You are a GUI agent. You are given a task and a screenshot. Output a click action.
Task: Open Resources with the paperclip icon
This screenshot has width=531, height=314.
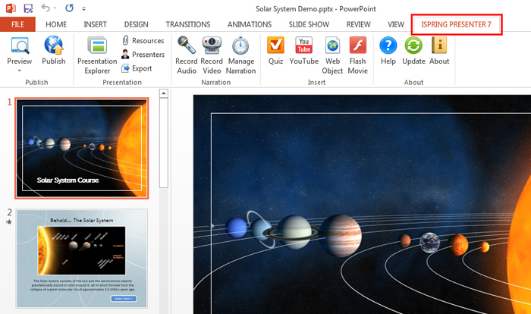(x=143, y=41)
